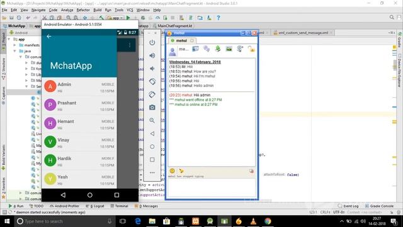This screenshot has width=403, height=227.
Task: Collapse the 'java' folder in project tree
Action: pos(14,51)
